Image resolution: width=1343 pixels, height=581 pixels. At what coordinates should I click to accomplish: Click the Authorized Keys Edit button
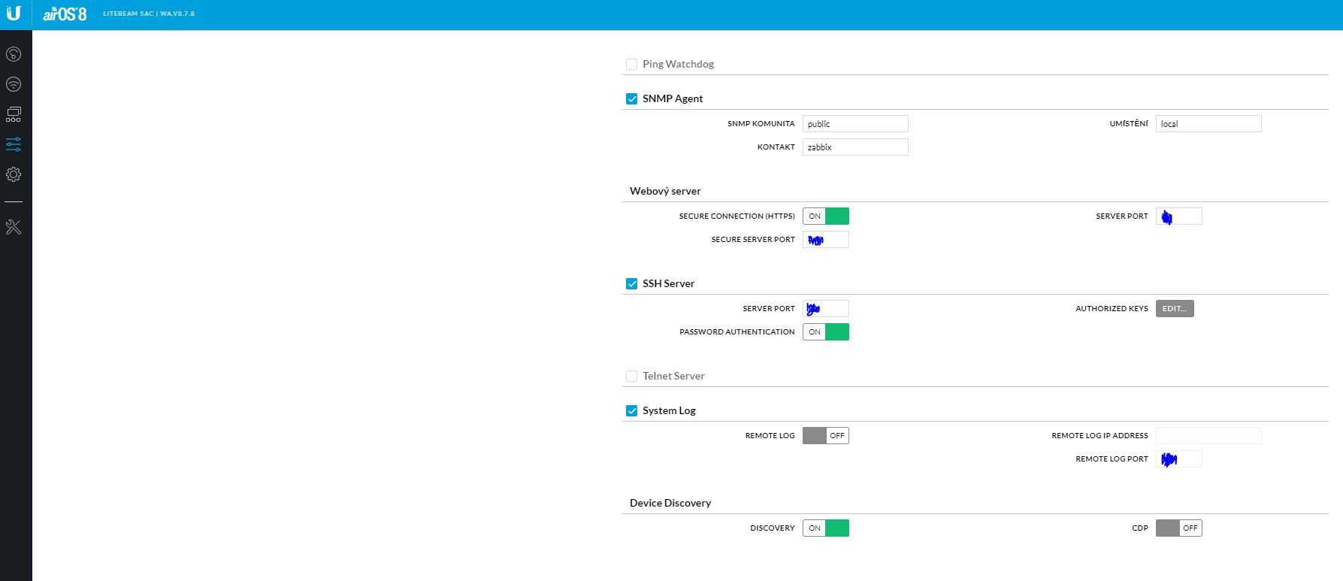(x=1175, y=309)
